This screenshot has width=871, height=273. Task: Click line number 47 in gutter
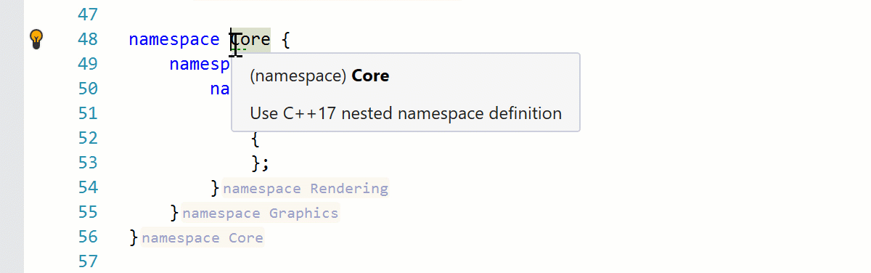point(87,15)
